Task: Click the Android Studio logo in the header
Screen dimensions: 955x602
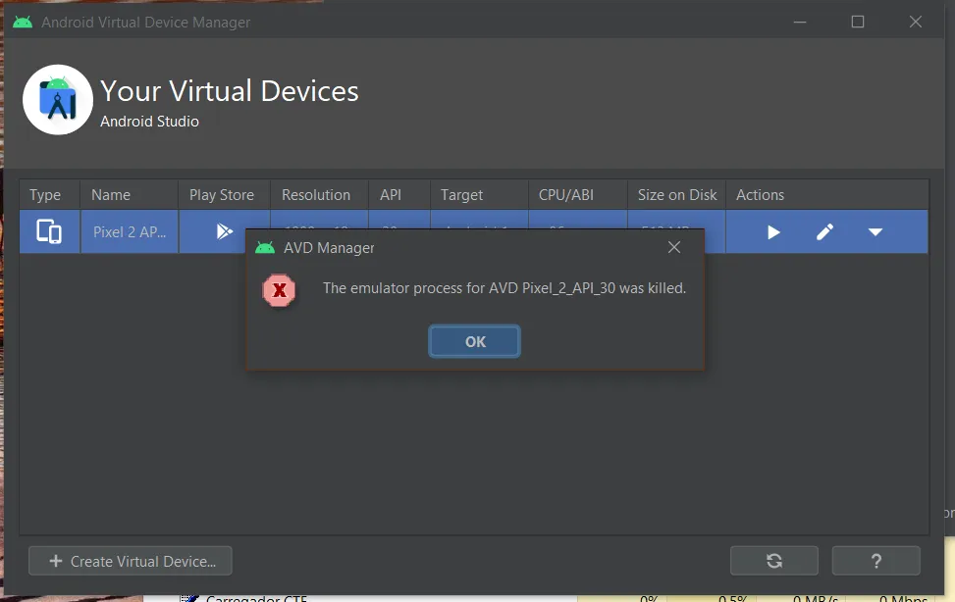Action: (x=57, y=99)
